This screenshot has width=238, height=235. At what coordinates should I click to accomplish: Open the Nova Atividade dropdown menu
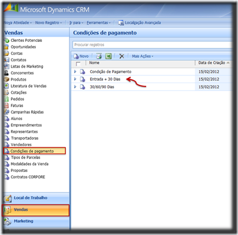point(18,23)
